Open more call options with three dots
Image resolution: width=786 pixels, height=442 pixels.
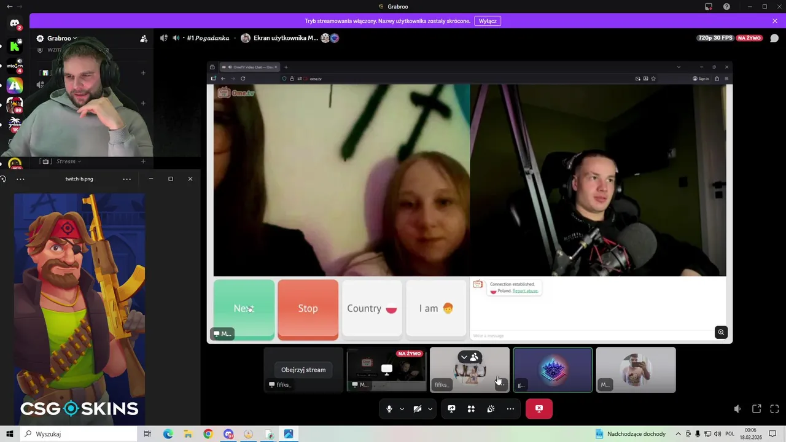pyautogui.click(x=510, y=409)
